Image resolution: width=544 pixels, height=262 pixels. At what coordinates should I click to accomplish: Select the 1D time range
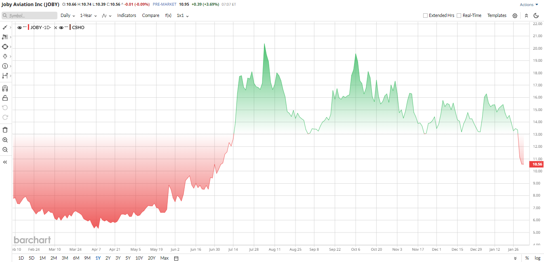click(21, 258)
